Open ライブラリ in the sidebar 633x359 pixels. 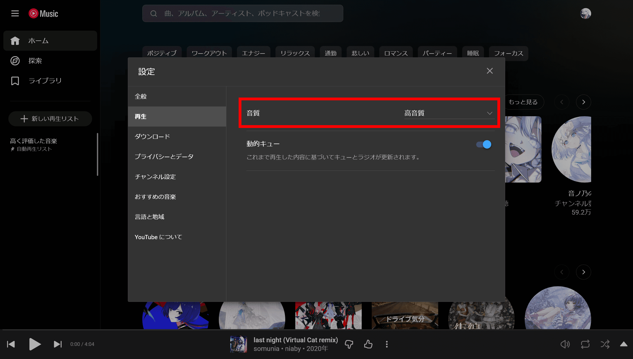point(50,81)
